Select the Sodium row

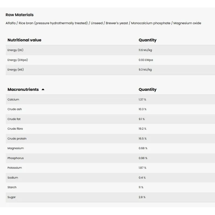pos(13,178)
